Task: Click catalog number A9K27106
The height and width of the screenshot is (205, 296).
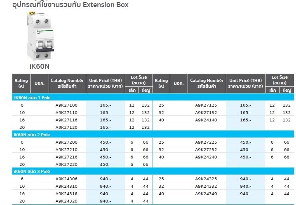Action: pos(66,105)
